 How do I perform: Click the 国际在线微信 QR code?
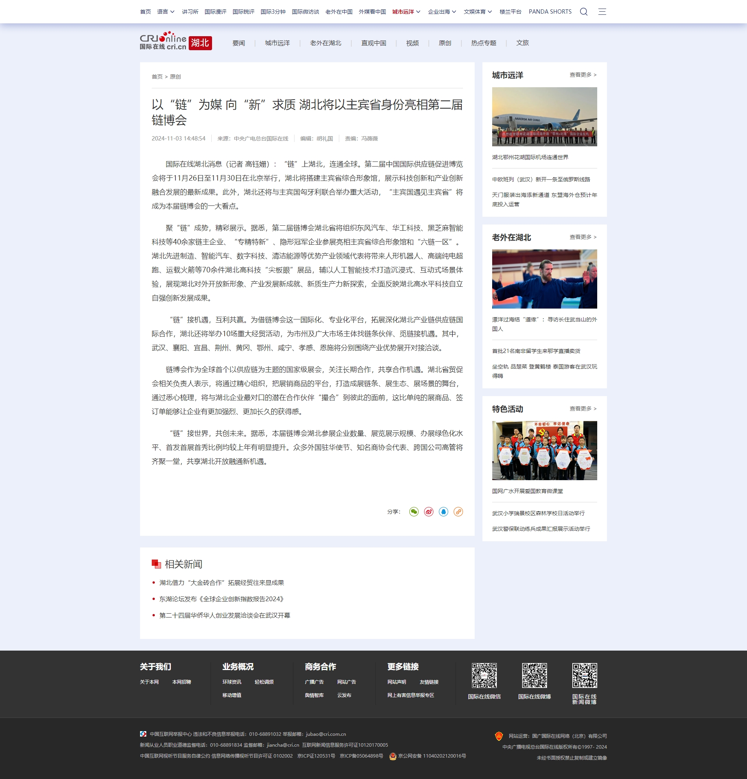pyautogui.click(x=484, y=675)
